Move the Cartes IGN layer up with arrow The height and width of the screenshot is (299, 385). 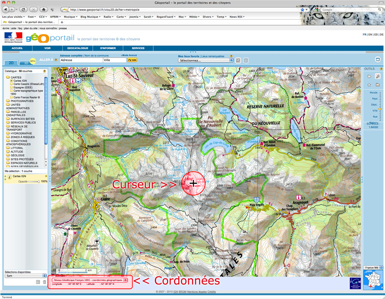[x=5, y=176]
